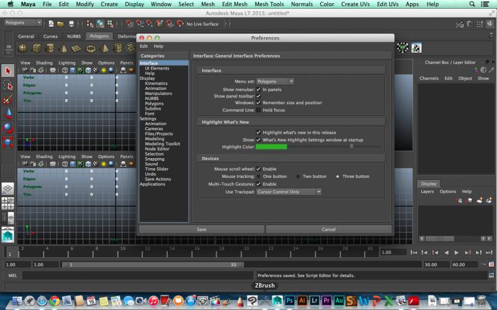Screen dimensions: 497x310
Task: Expand the Use Trackpad dropdown
Action: tap(289, 192)
